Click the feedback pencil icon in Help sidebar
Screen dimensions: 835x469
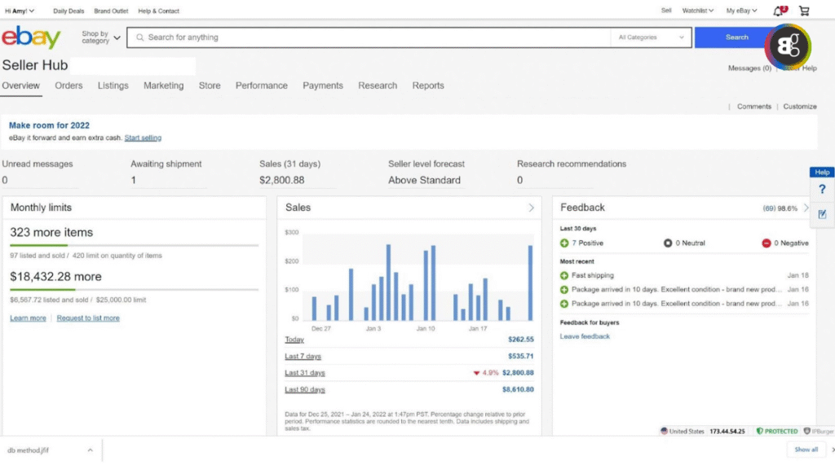(x=822, y=214)
